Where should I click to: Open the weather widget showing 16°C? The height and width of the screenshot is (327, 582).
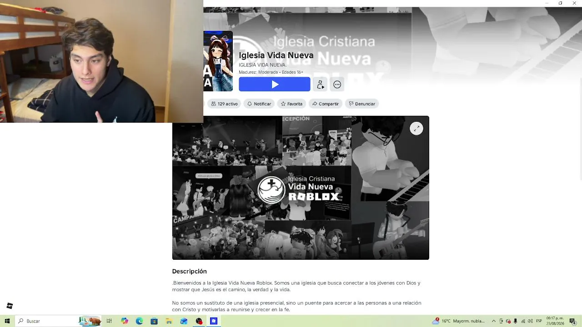coord(458,321)
